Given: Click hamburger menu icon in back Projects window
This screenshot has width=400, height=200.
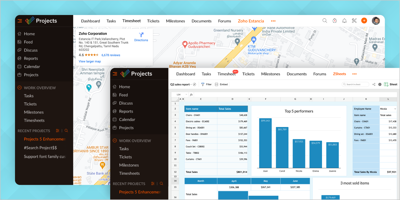Looking at the screenshot, I should 20,21.
